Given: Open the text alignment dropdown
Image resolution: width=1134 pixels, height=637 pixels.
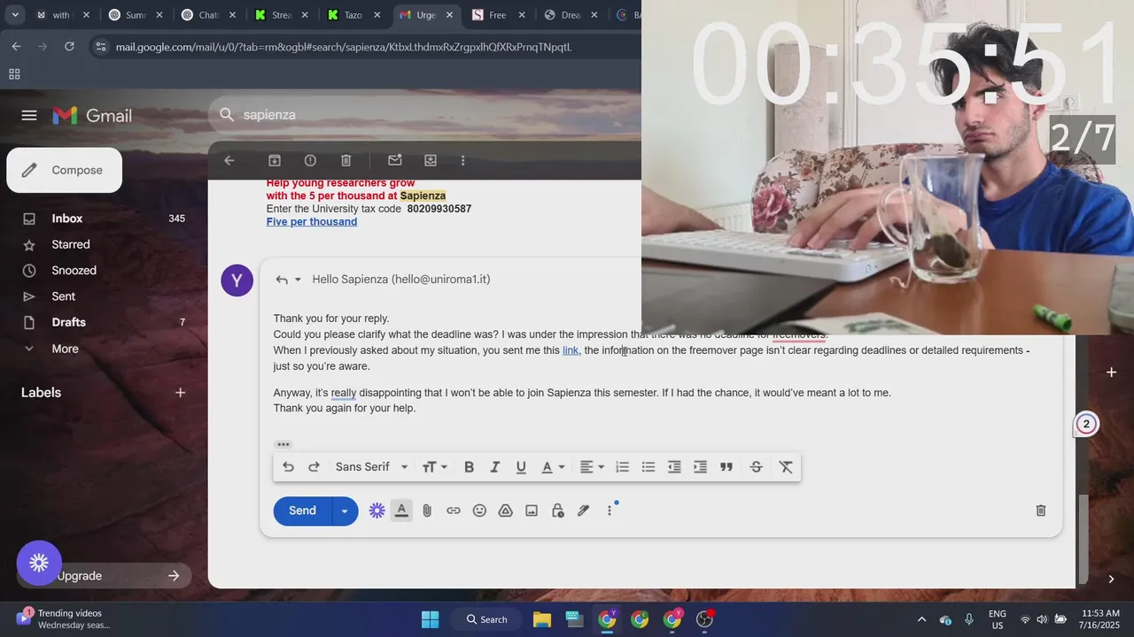Looking at the screenshot, I should click(x=592, y=467).
